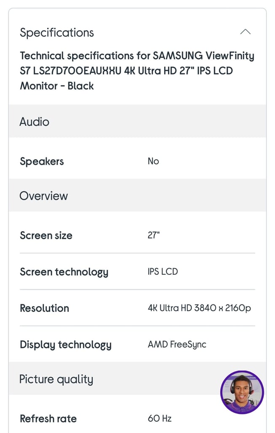275x433 pixels.
Task: Click the Resolution label
Action: coord(44,308)
